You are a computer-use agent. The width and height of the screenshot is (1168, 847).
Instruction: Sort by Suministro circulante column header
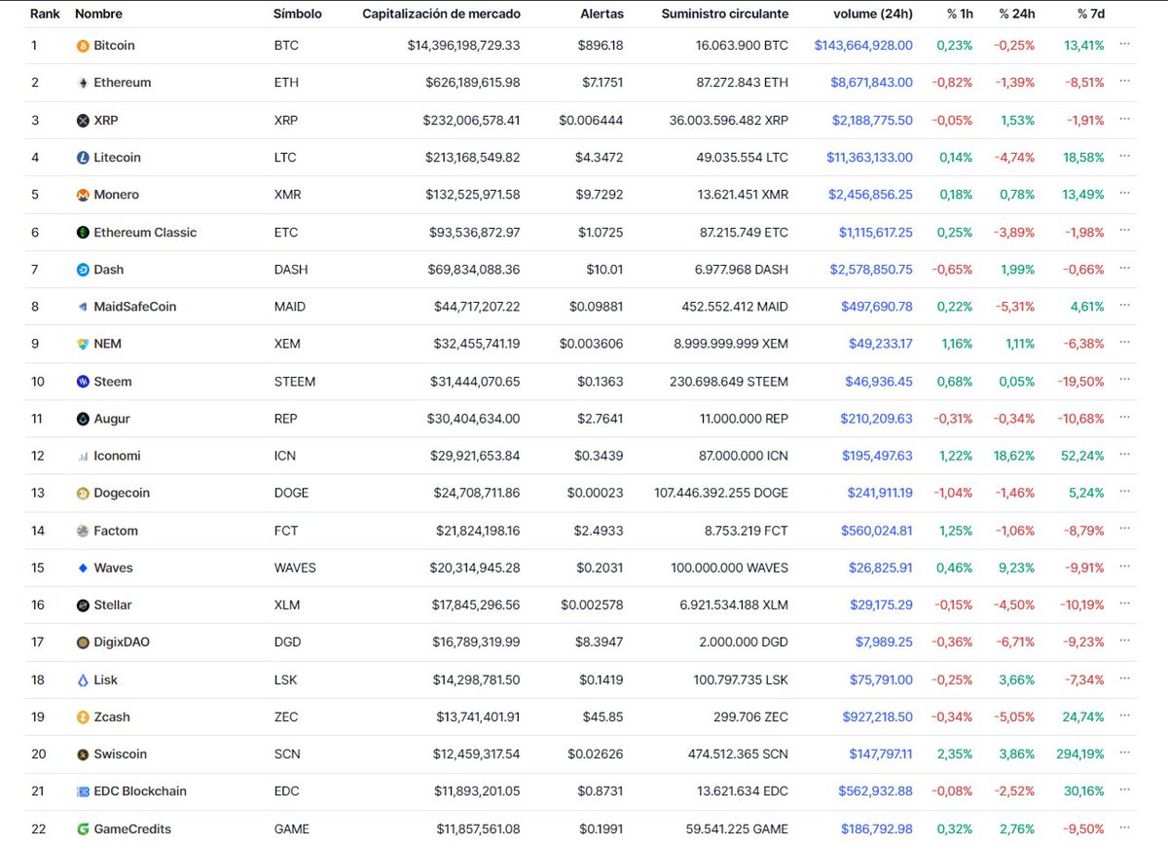point(725,14)
